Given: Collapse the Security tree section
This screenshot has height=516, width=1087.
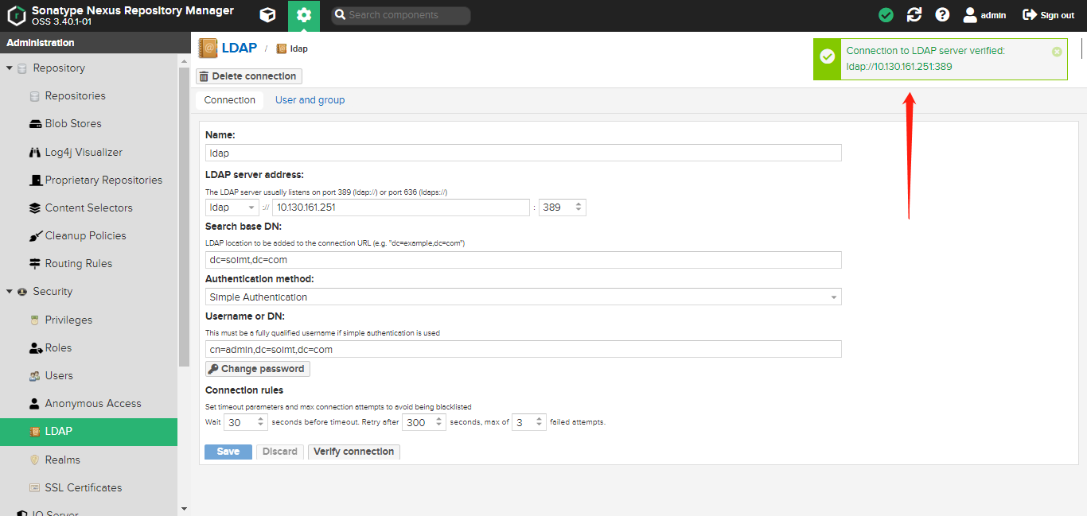Looking at the screenshot, I should click(x=10, y=292).
